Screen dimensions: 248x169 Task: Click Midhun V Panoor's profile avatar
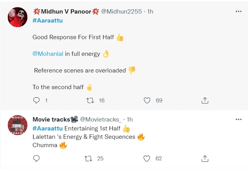click(18, 17)
